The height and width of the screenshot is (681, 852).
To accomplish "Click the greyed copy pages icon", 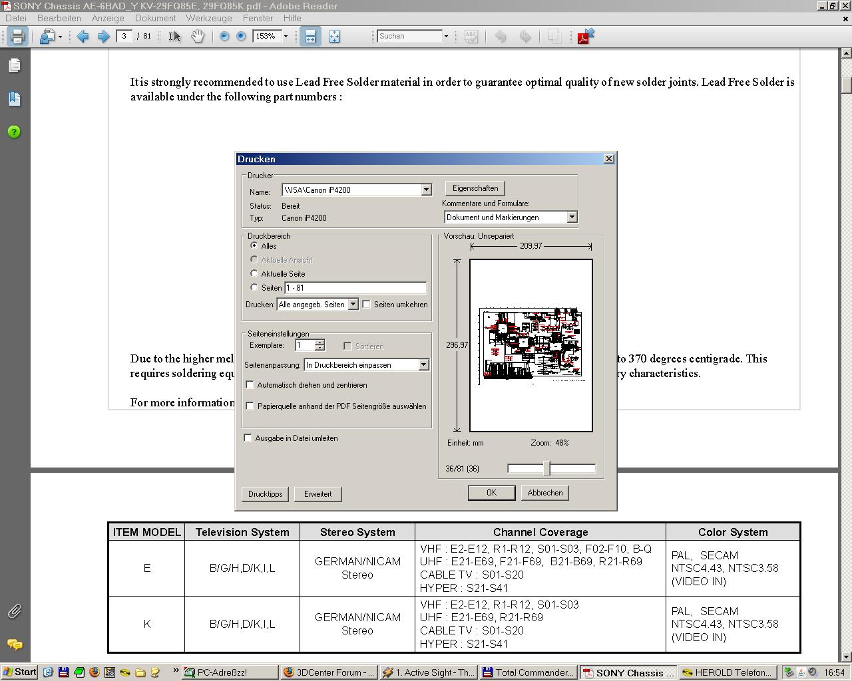I will point(554,37).
